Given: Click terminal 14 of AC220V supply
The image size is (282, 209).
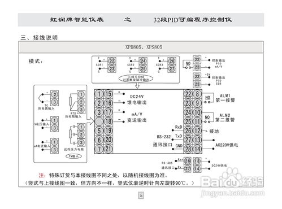Looking at the screenshot, I should 197,149.
